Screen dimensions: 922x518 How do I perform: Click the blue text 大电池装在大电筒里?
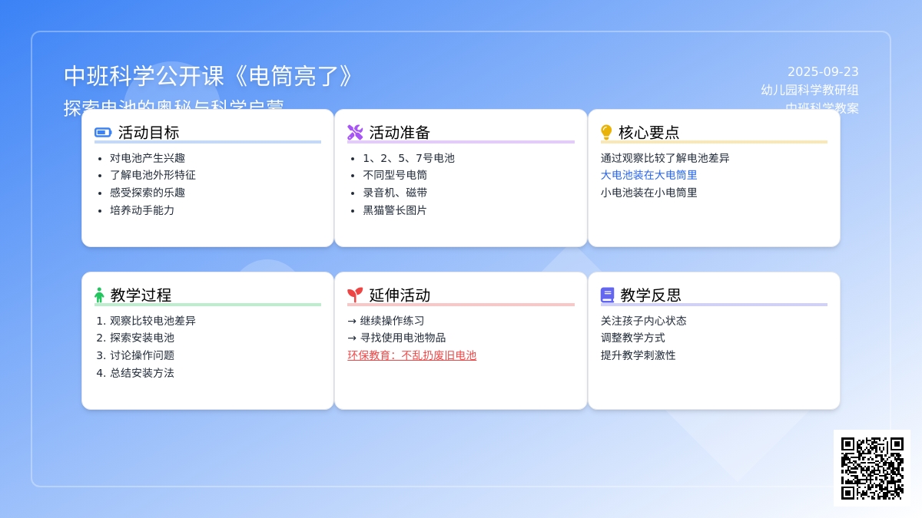[649, 175]
